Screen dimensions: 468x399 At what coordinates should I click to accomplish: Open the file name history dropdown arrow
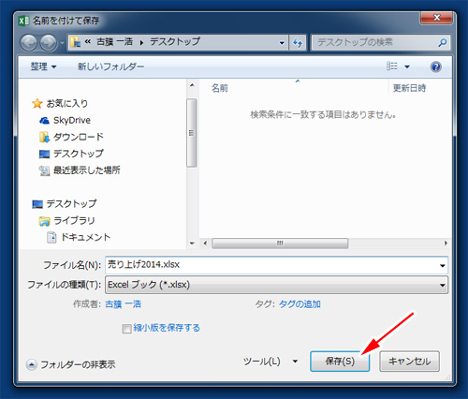point(443,265)
